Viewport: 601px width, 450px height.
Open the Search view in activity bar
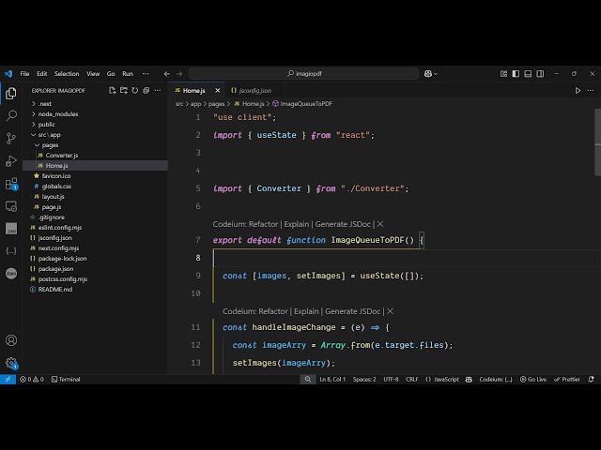tap(11, 115)
